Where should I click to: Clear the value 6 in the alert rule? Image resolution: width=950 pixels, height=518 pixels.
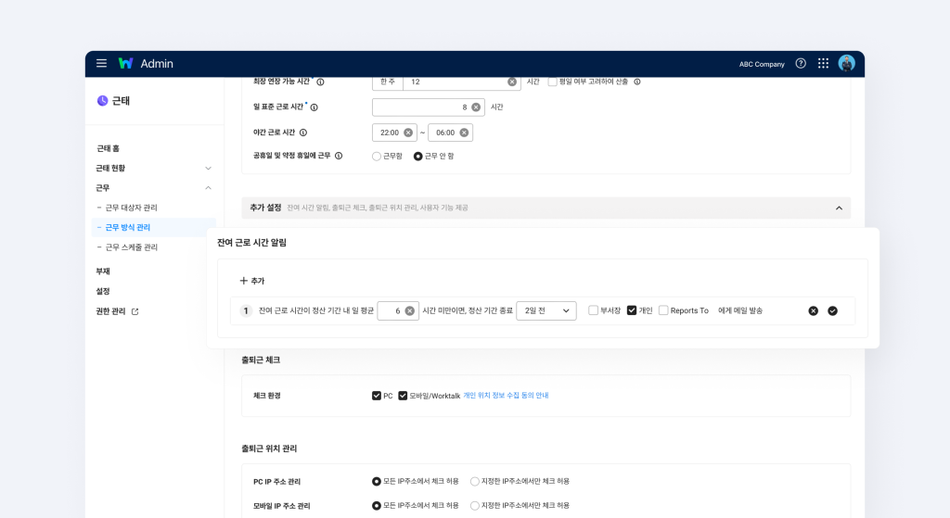[x=409, y=310]
